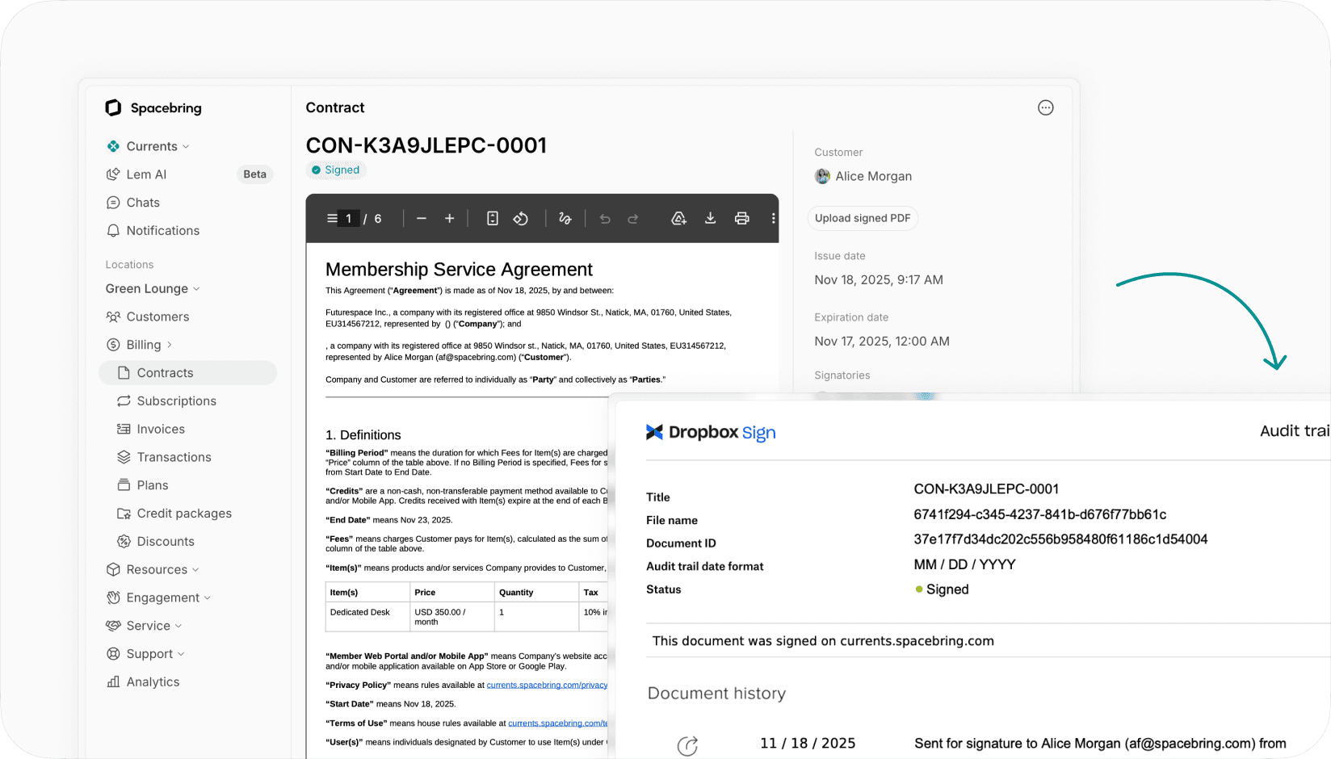Rotate the PDF document
The height and width of the screenshot is (759, 1331).
521,219
